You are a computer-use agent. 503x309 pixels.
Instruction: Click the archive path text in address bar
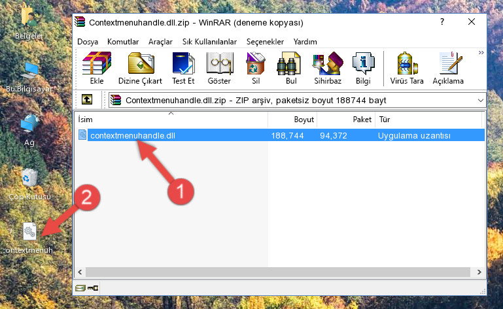[256, 101]
